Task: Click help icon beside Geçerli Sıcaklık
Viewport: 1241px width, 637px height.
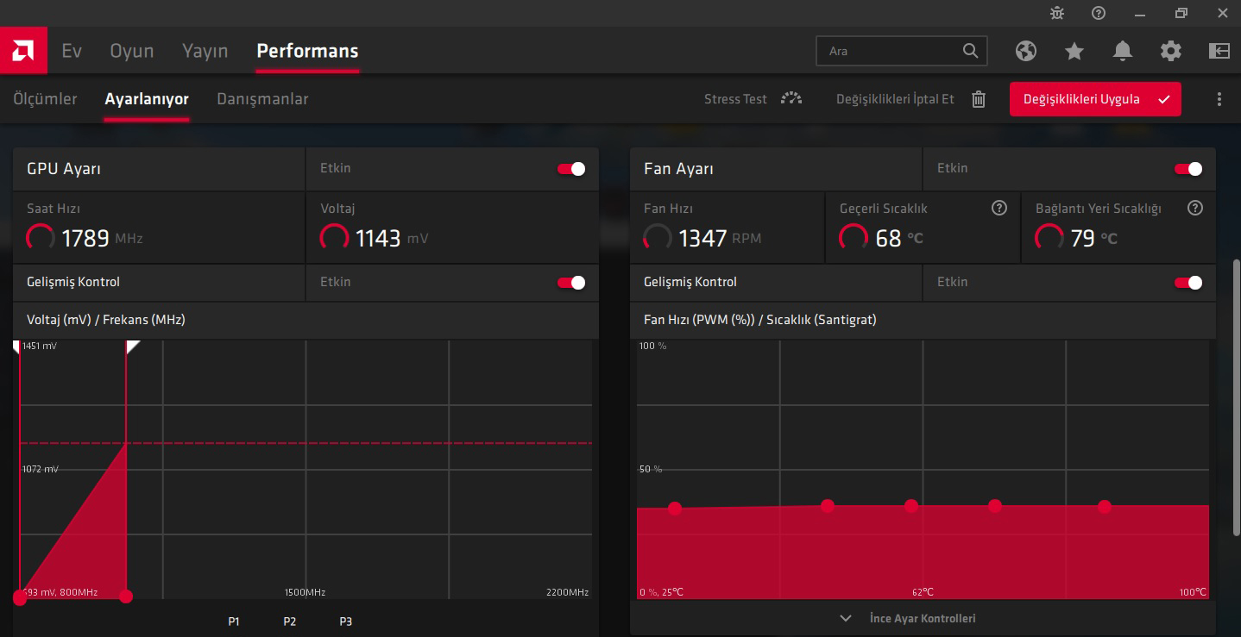Action: click(999, 208)
